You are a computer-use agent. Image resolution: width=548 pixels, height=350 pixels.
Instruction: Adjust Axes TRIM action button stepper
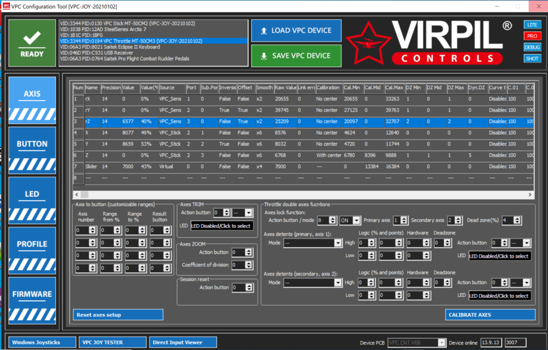(226, 213)
